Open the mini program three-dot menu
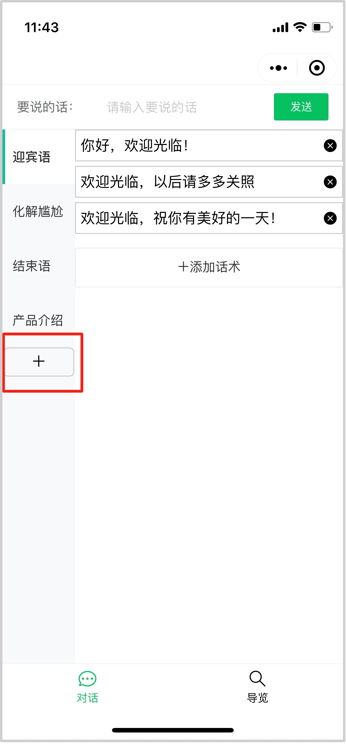346x744 pixels. click(278, 68)
